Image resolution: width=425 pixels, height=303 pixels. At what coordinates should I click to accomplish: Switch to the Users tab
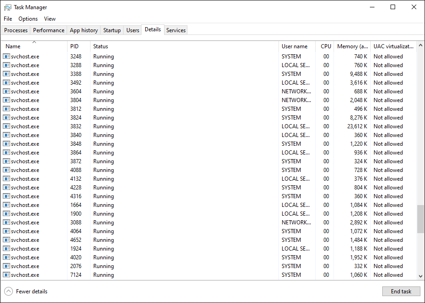coord(132,30)
